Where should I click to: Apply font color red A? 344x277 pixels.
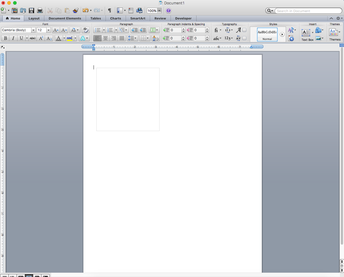(58, 38)
